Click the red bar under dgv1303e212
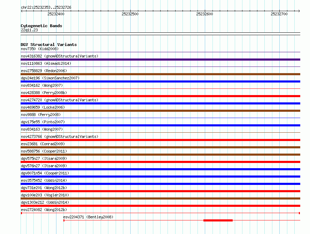The width and height of the screenshot is (310, 234). coord(160,206)
